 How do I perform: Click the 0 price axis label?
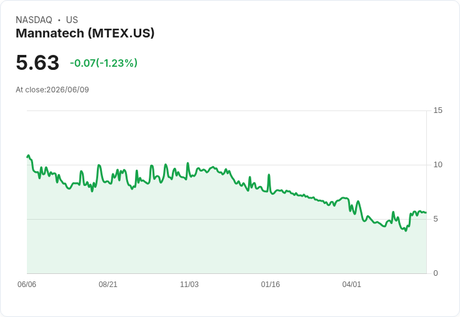[436, 273]
